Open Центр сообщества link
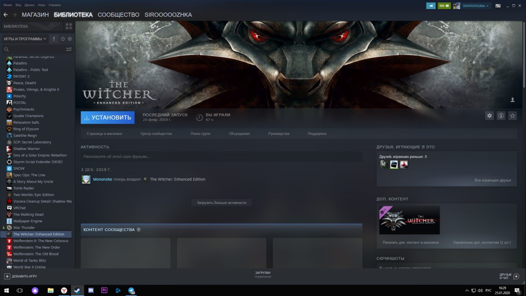Screen dimensions: 526x296 pos(156,134)
